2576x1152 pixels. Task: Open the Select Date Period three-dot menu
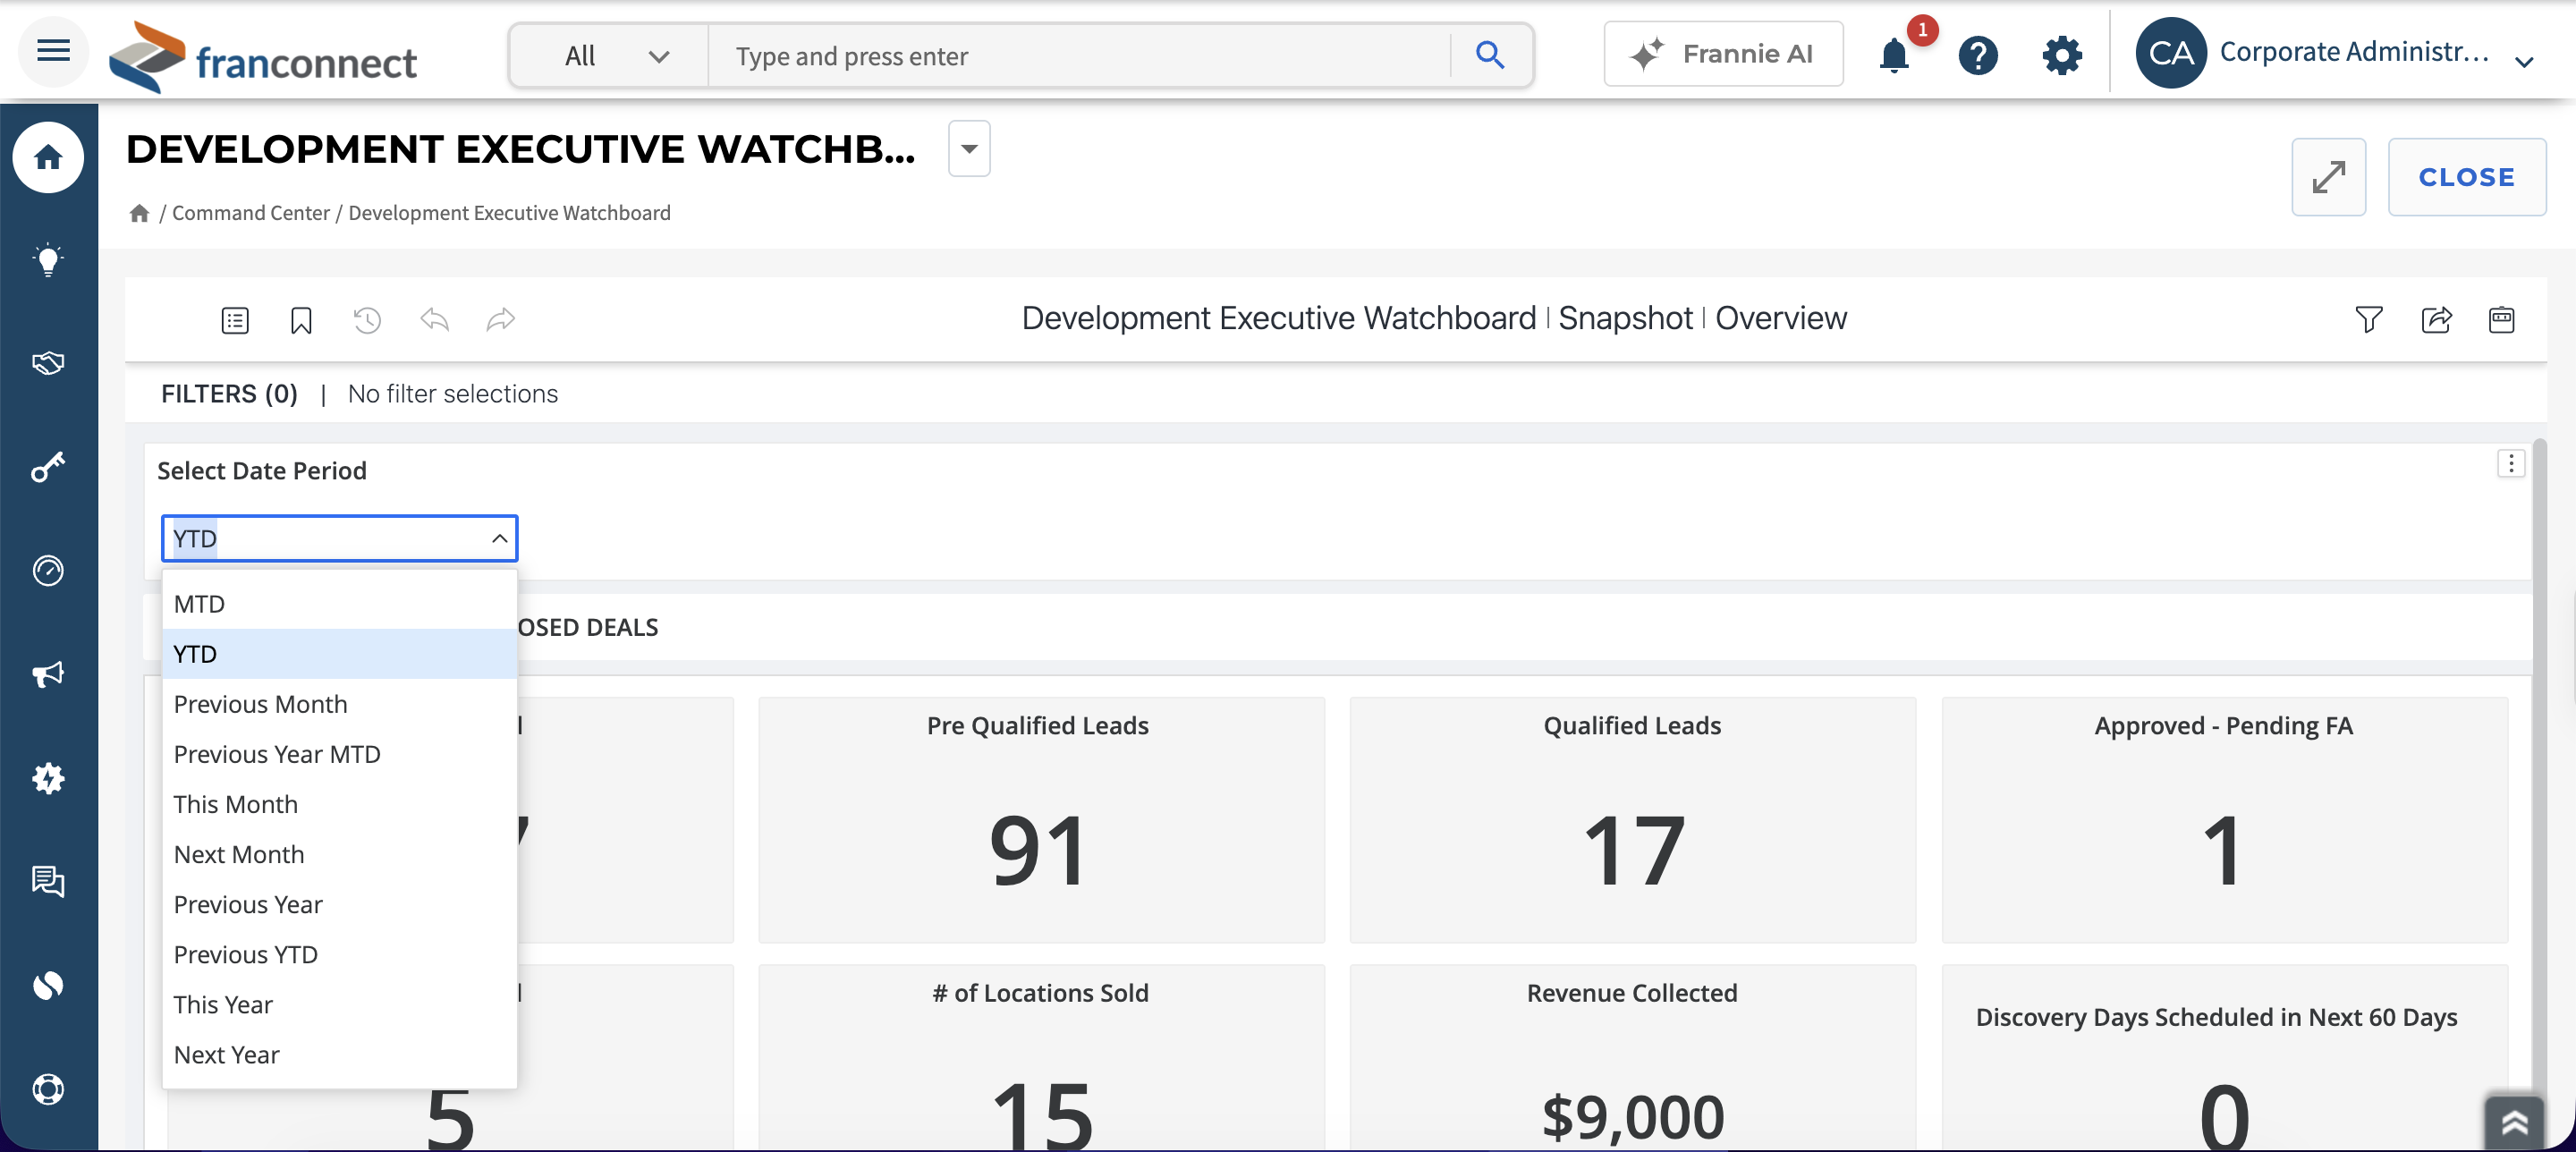click(x=2510, y=464)
